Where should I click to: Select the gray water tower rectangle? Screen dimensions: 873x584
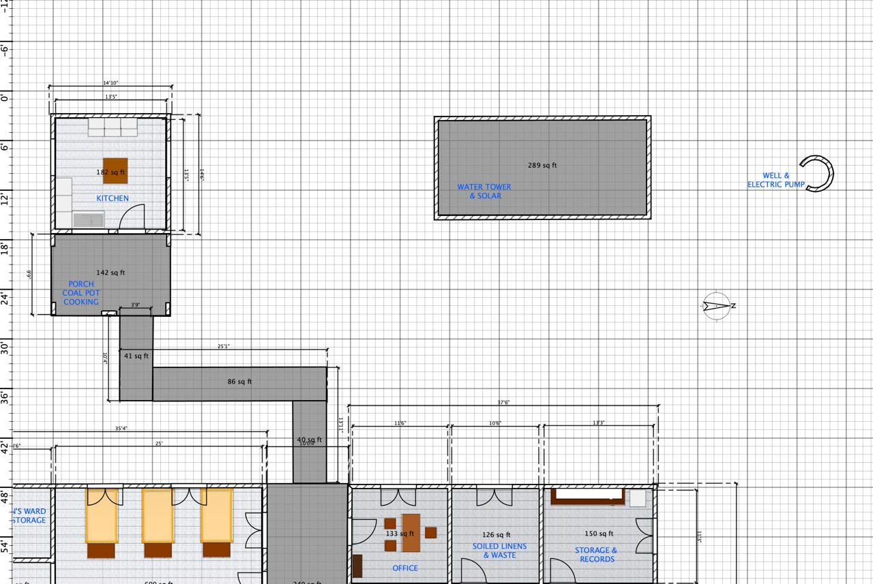(542, 168)
